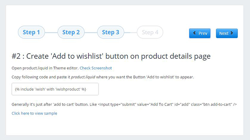Open the 'Click here to view sample' link
The width and height of the screenshot is (250, 140).
tap(34, 113)
